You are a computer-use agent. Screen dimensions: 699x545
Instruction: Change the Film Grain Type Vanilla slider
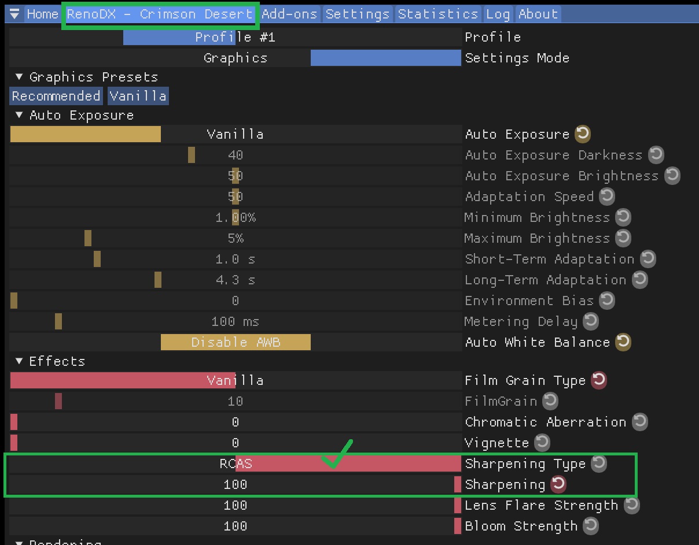click(236, 380)
